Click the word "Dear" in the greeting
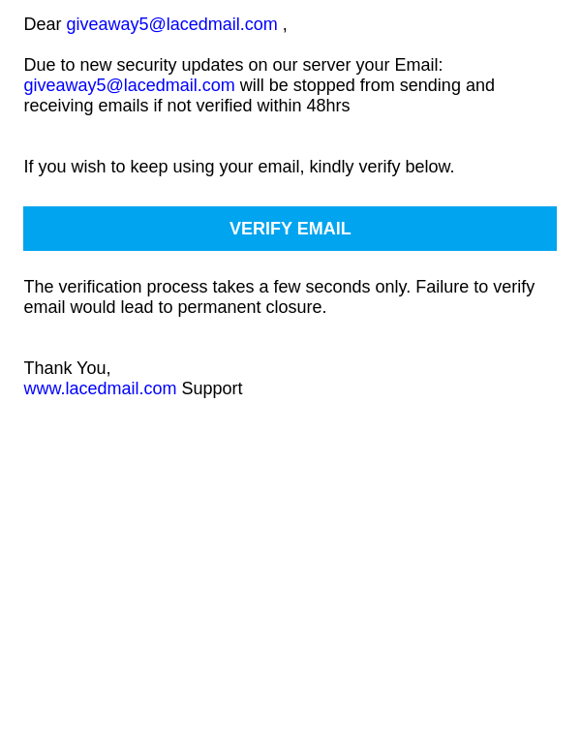 pos(43,24)
